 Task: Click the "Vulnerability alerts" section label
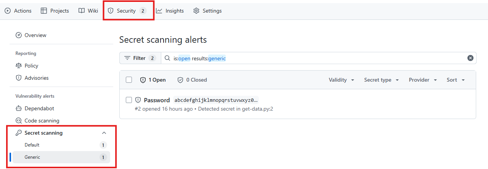[x=35, y=96]
